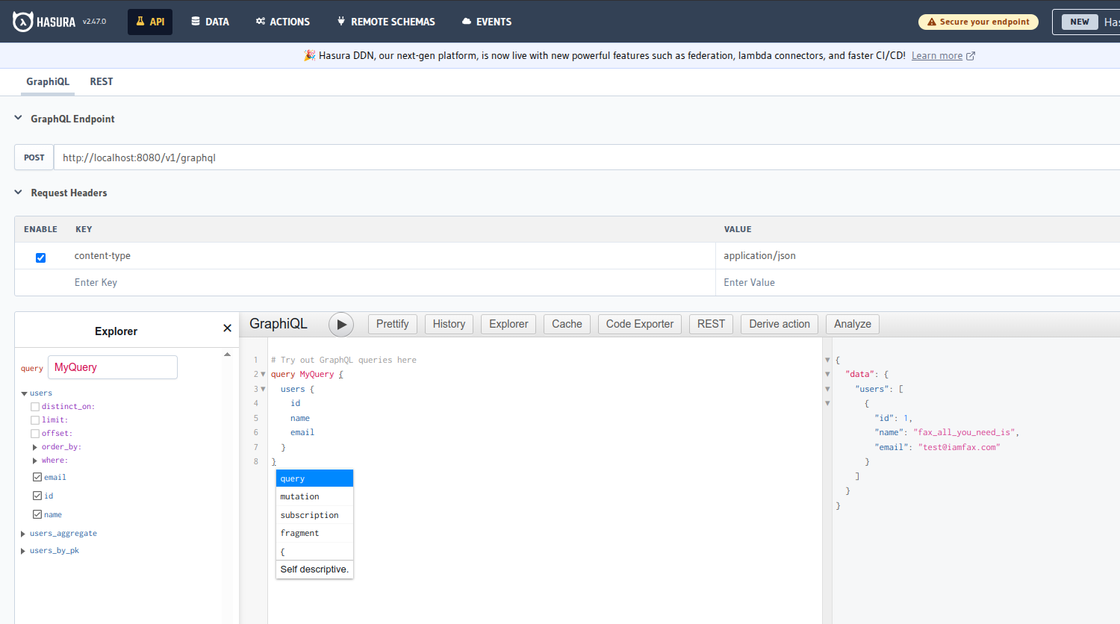
Task: Enable the offset argument checkbox
Action: point(35,434)
